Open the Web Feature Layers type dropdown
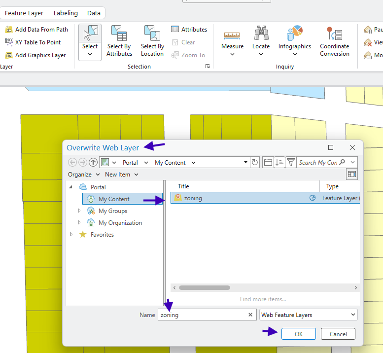 308,315
